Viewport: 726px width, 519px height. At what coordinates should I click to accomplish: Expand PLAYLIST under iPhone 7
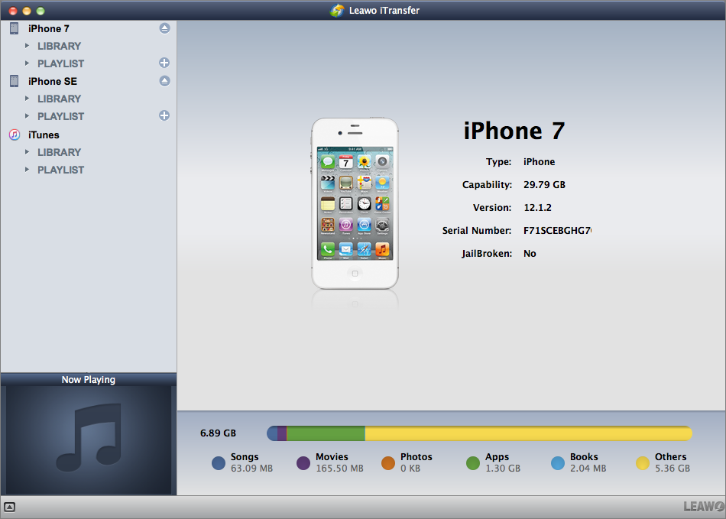click(x=27, y=63)
